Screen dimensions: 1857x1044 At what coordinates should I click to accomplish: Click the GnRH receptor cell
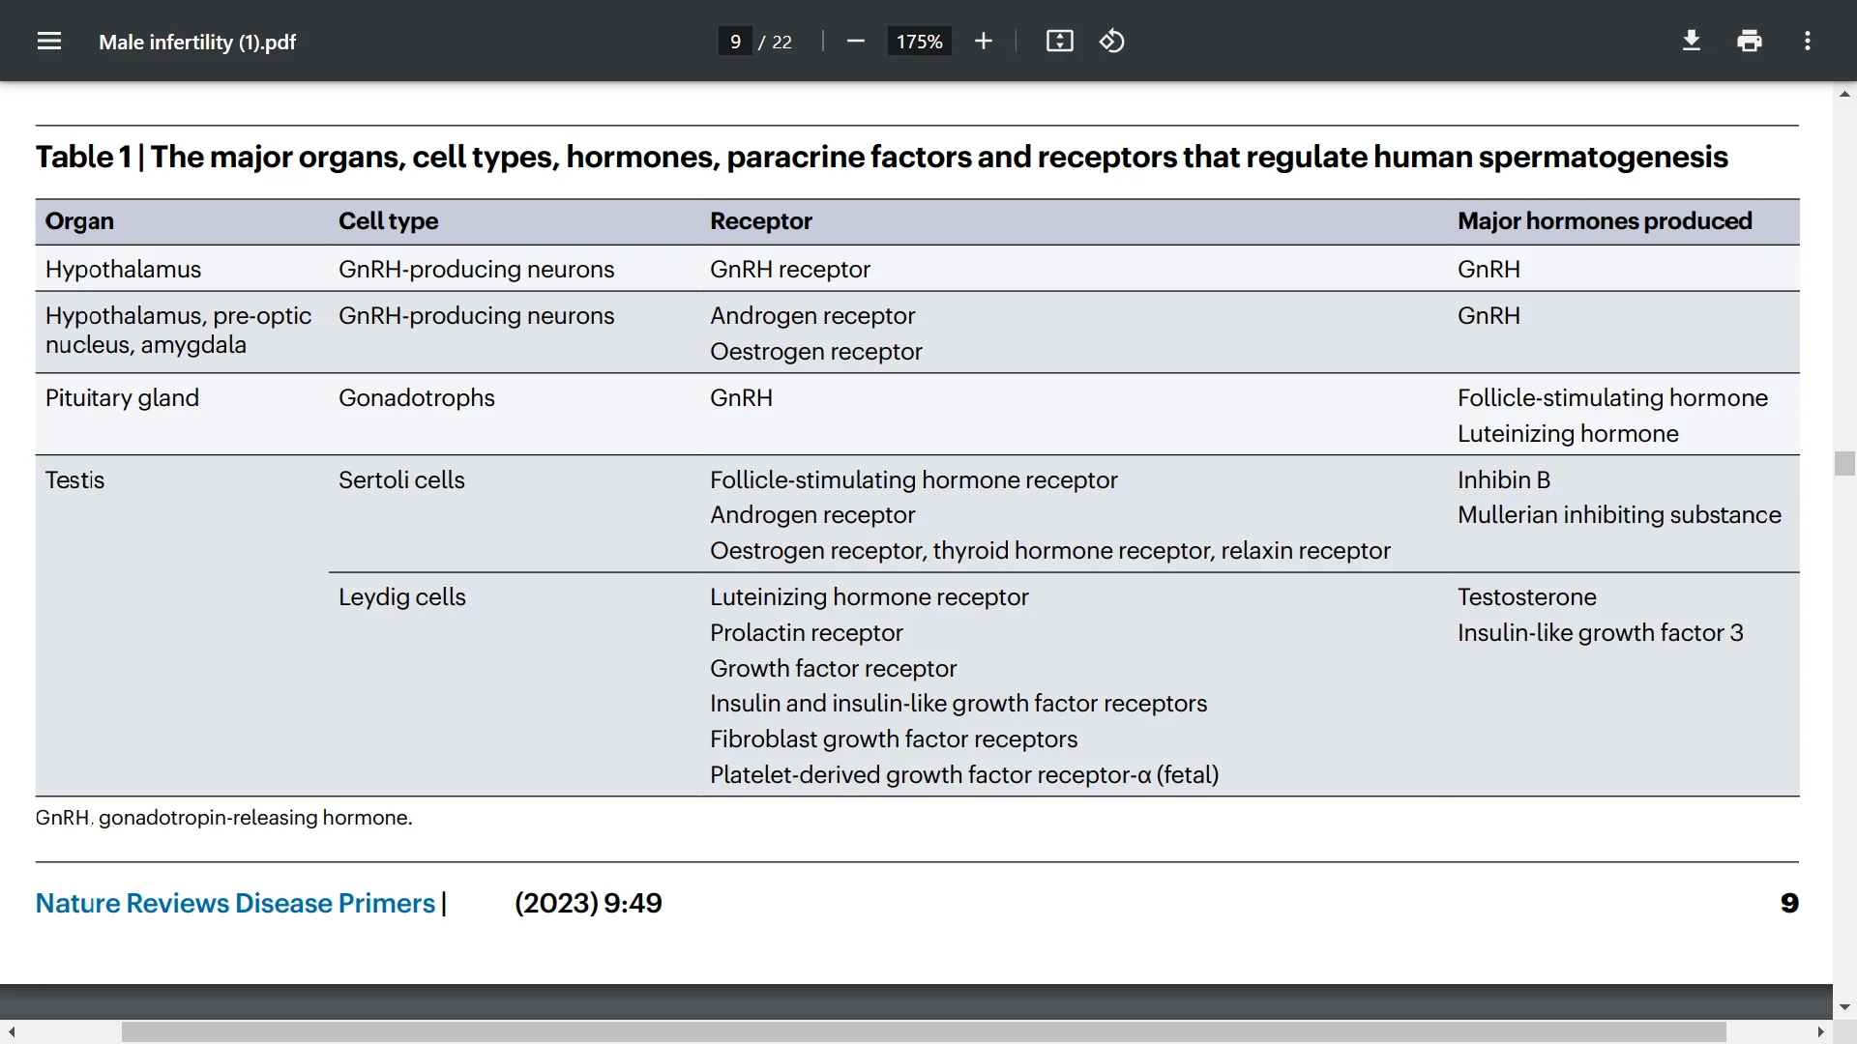(x=789, y=270)
